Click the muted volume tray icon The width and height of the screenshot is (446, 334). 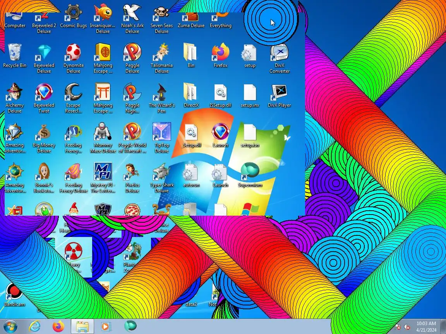tap(407, 327)
